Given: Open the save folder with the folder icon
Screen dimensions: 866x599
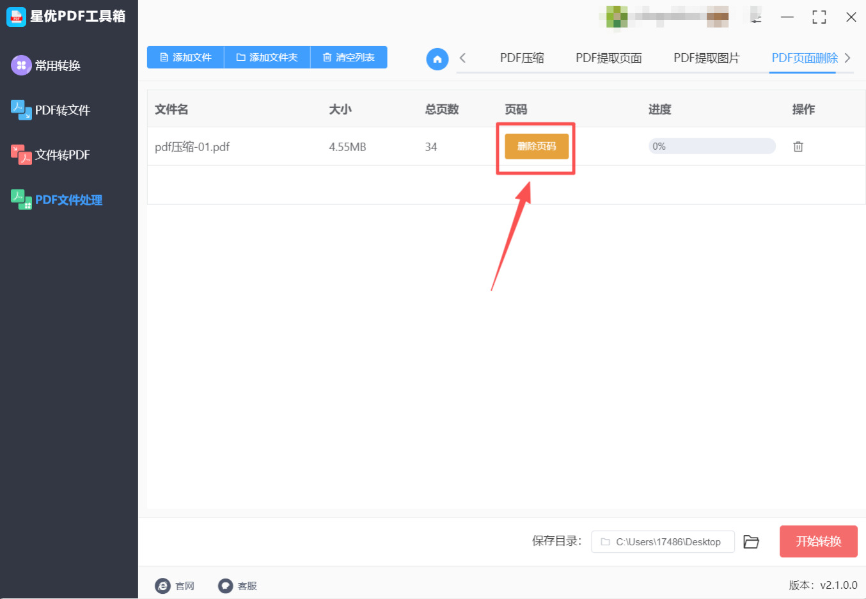Looking at the screenshot, I should point(752,542).
